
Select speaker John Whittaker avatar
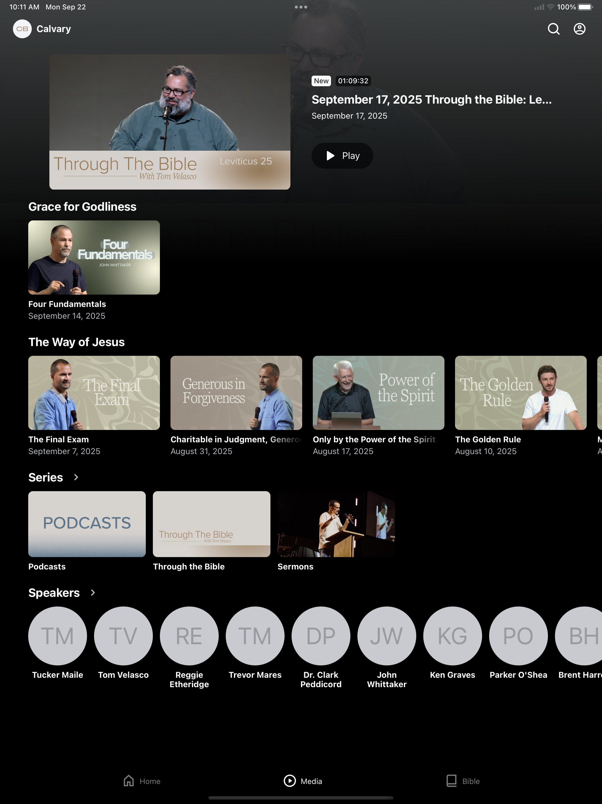coord(387,636)
